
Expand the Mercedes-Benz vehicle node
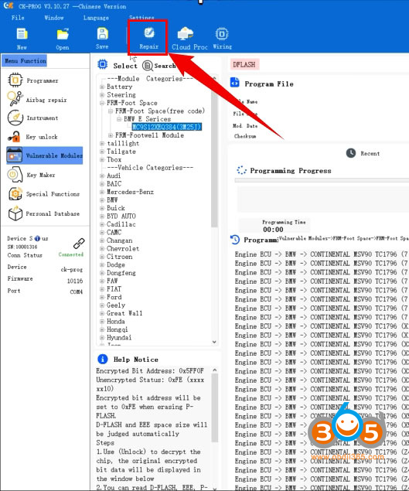coord(102,192)
